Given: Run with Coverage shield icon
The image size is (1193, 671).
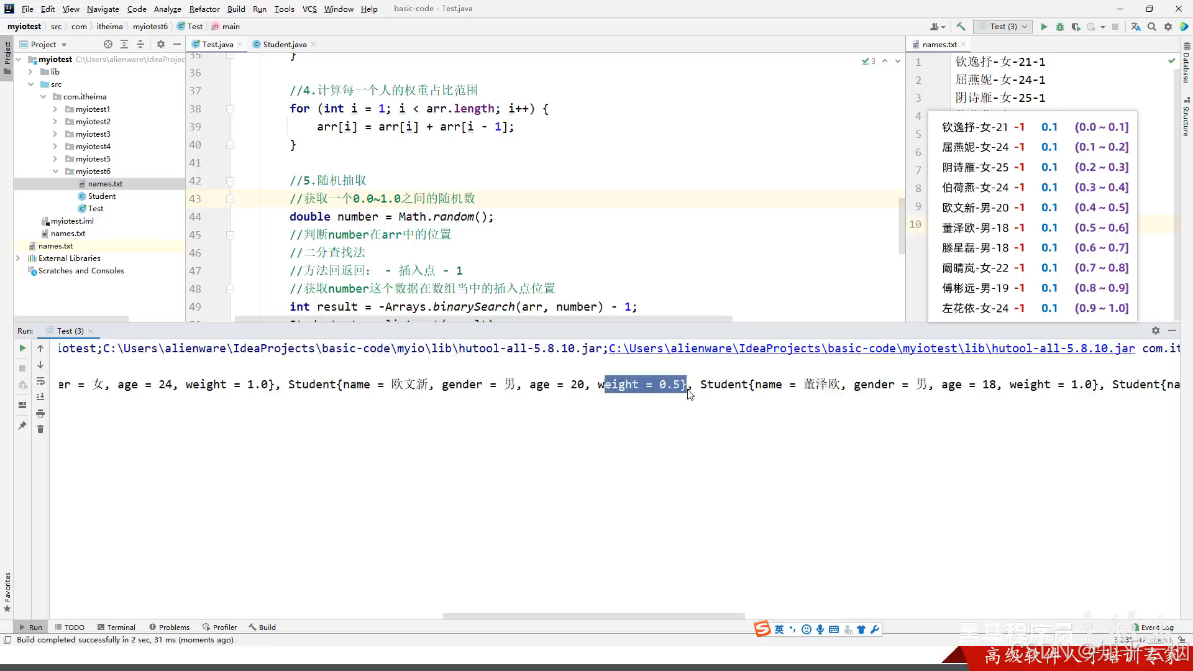Looking at the screenshot, I should click(x=1076, y=27).
